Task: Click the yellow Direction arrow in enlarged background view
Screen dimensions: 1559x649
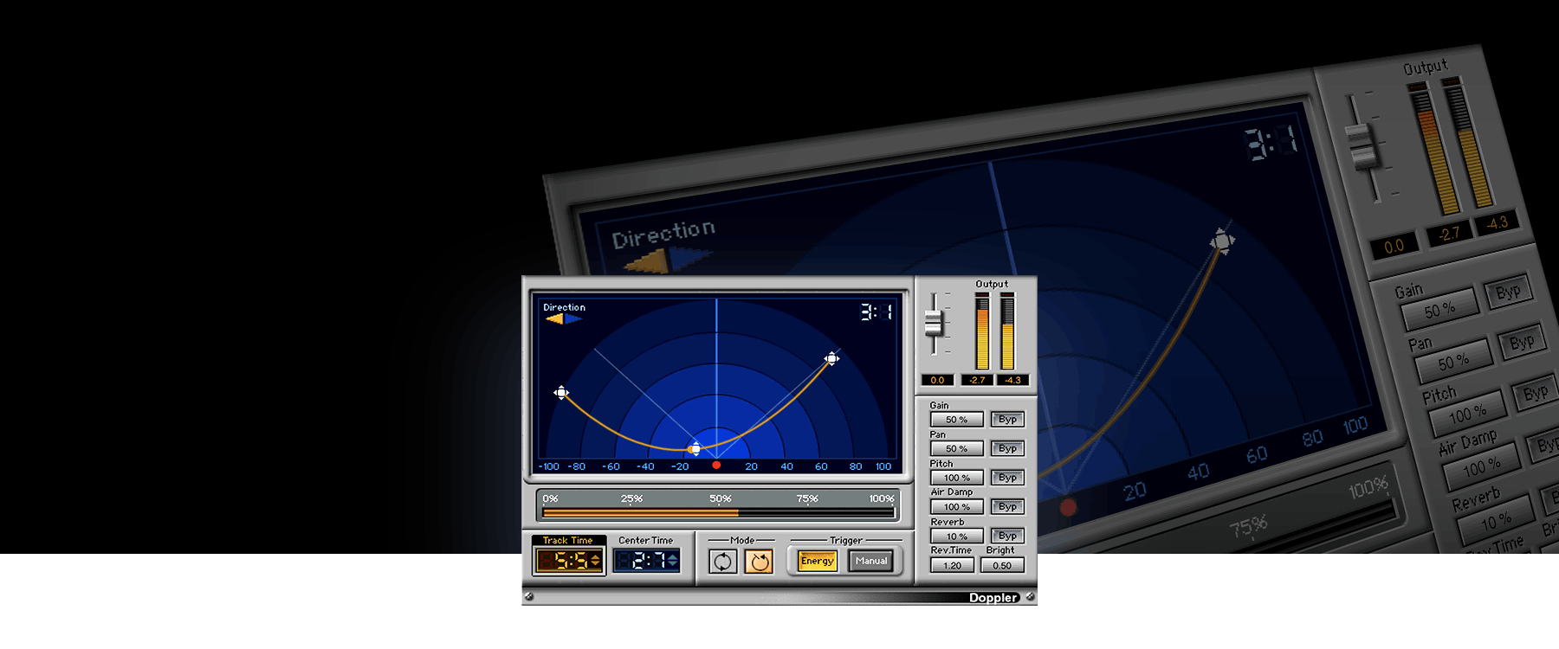Action: (x=647, y=261)
